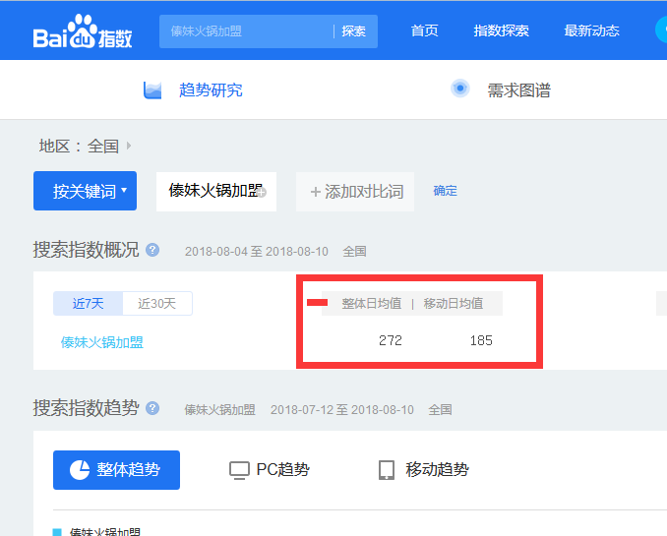
Task: Click the 确定 link
Action: [x=446, y=191]
